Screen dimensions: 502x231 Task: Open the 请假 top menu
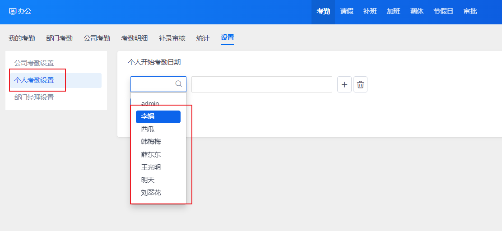347,12
